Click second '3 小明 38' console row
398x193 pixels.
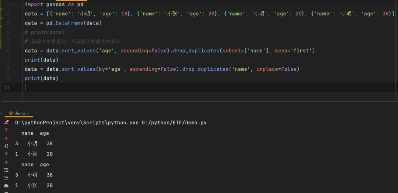34,175
